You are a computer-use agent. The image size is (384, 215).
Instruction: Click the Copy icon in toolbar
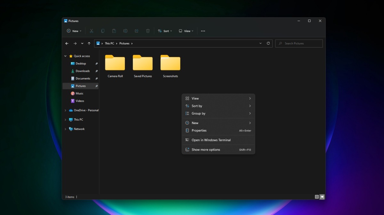[103, 31]
